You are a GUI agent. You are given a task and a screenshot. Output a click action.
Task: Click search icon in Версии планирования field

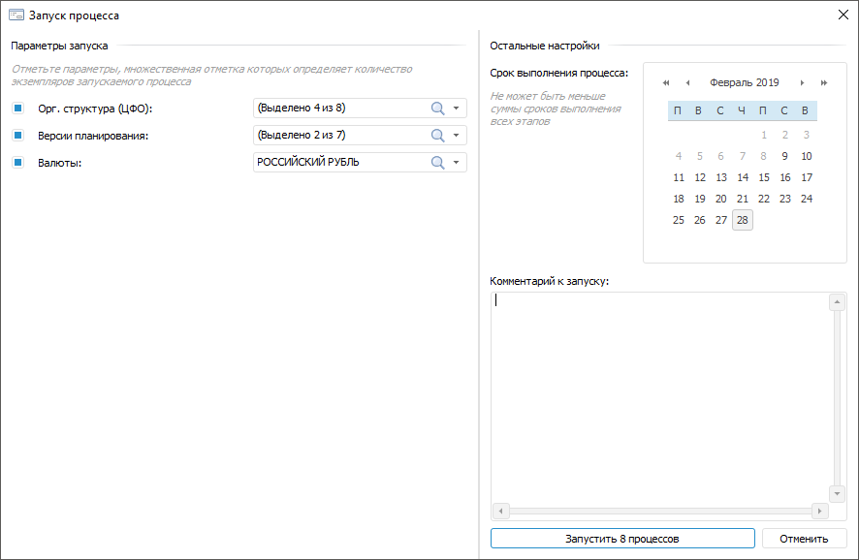tap(437, 136)
